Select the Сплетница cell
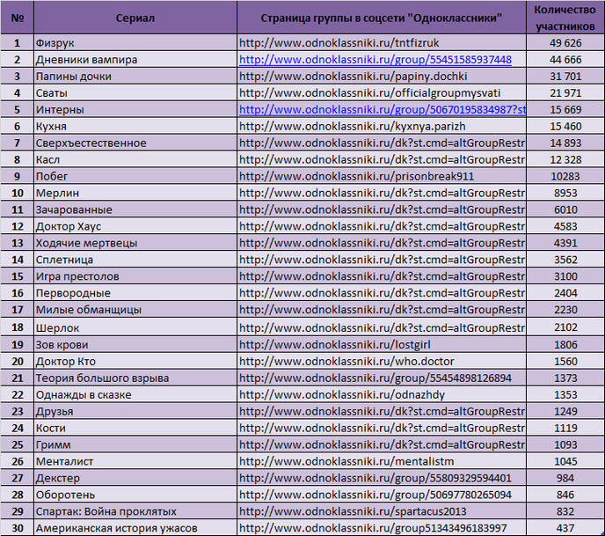605x536 pixels. pyautogui.click(x=135, y=260)
